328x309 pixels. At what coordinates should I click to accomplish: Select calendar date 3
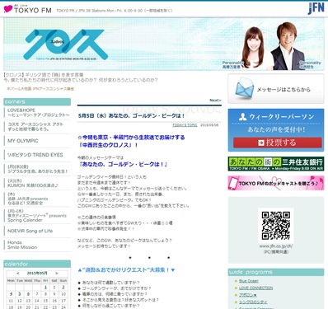tap(63, 288)
